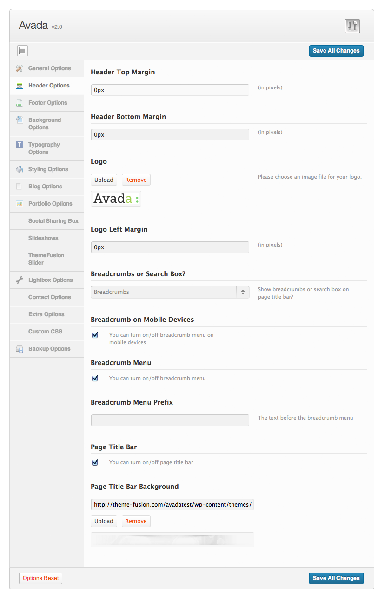Click the sliders settings icon in header

[352, 26]
